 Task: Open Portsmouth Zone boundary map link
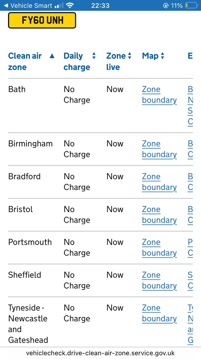tap(159, 248)
